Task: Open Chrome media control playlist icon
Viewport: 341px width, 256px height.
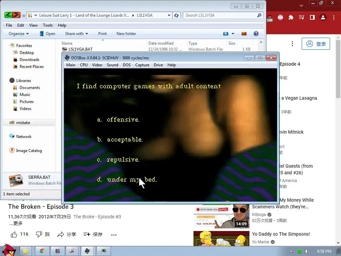Action: click(x=301, y=17)
